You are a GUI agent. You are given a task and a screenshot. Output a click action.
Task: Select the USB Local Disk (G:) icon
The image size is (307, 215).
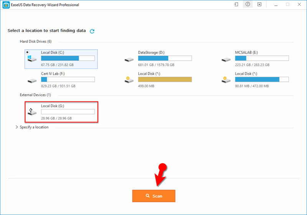[x=32, y=112]
